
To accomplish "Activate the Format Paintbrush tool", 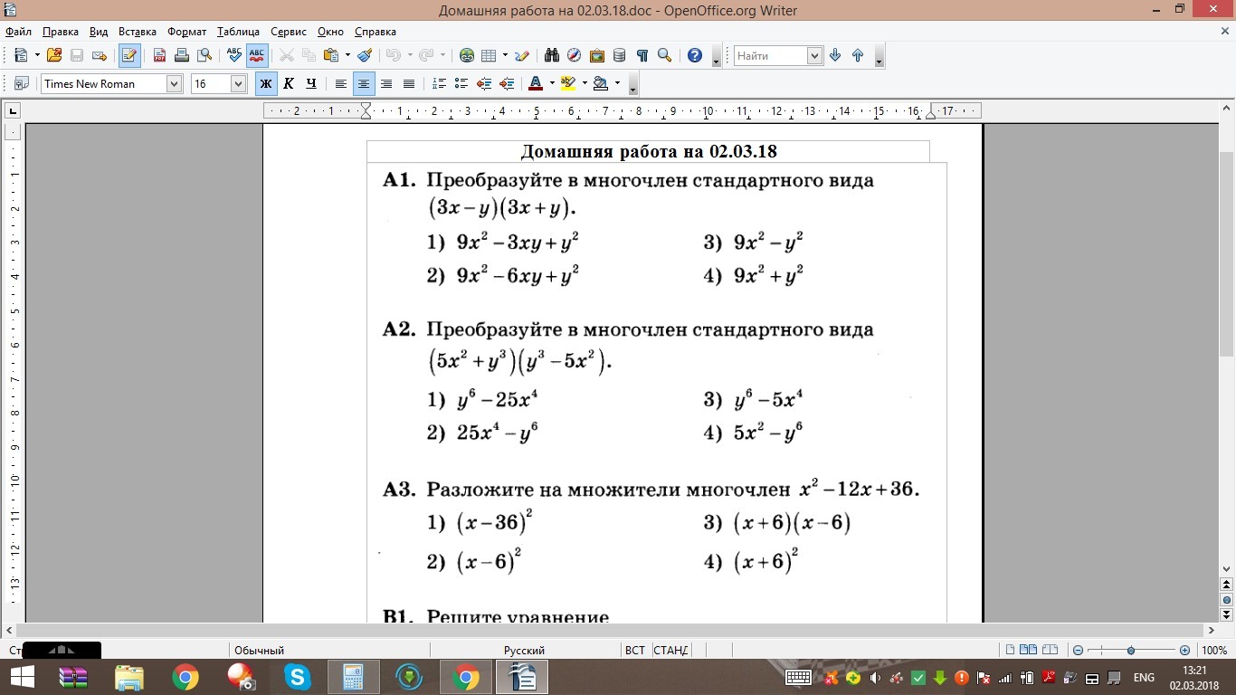I will pyautogui.click(x=365, y=55).
